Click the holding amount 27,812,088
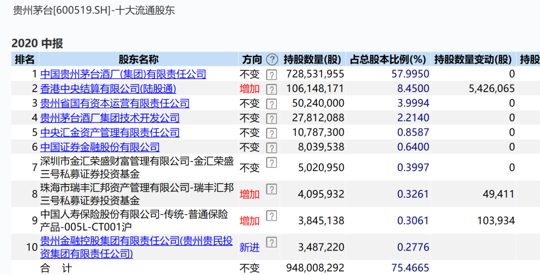Screen dimensions: 540x275 click(318, 118)
